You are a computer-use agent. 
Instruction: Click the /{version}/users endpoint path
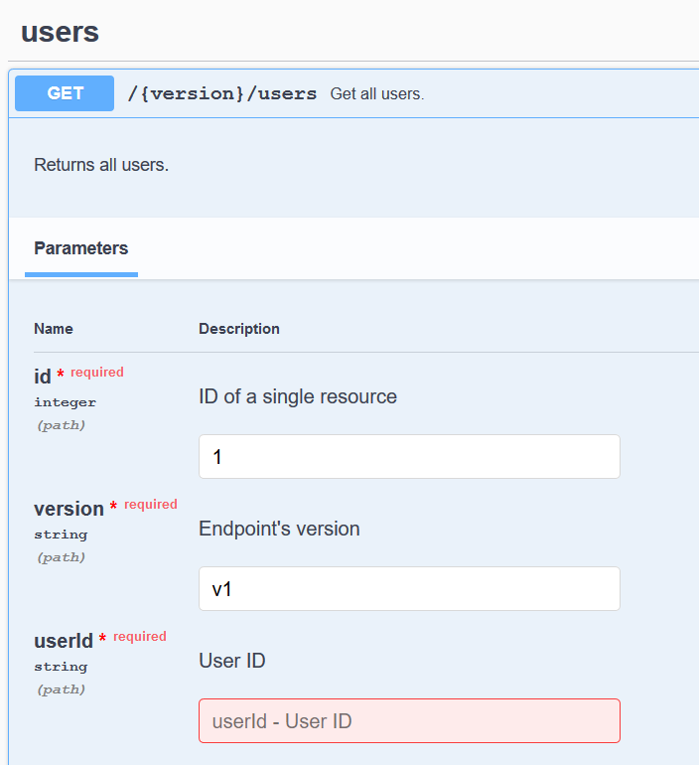click(x=222, y=93)
